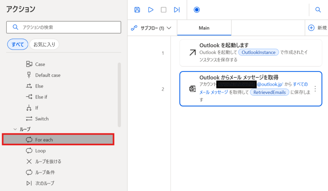Click the ループ group label
The width and height of the screenshot is (328, 191).
(25, 129)
